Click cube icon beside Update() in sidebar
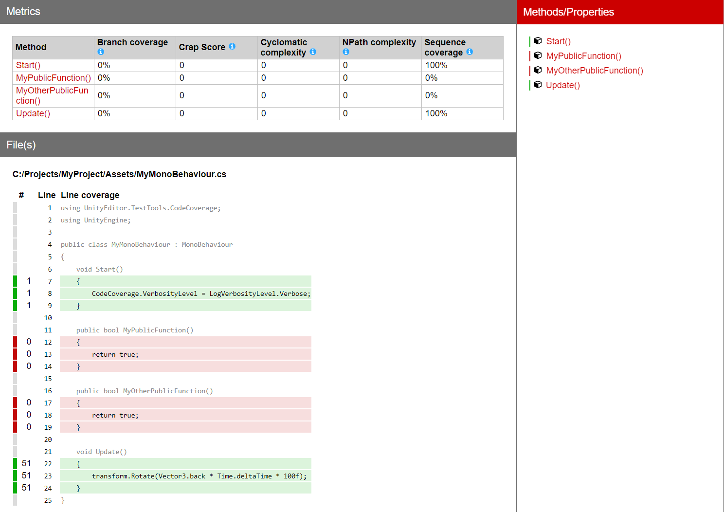Screen dimensions: 724x512 538,85
